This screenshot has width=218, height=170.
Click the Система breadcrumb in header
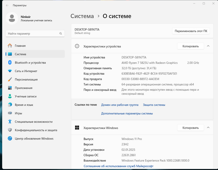click(82, 16)
